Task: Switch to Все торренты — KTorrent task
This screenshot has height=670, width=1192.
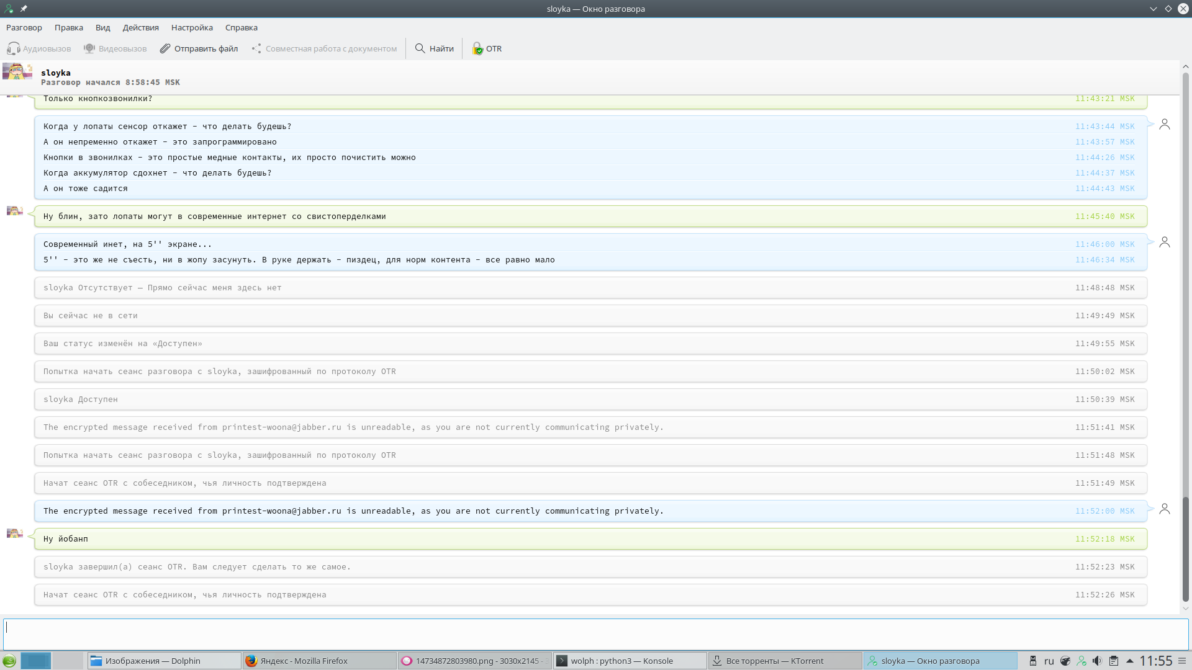Action: tap(785, 661)
